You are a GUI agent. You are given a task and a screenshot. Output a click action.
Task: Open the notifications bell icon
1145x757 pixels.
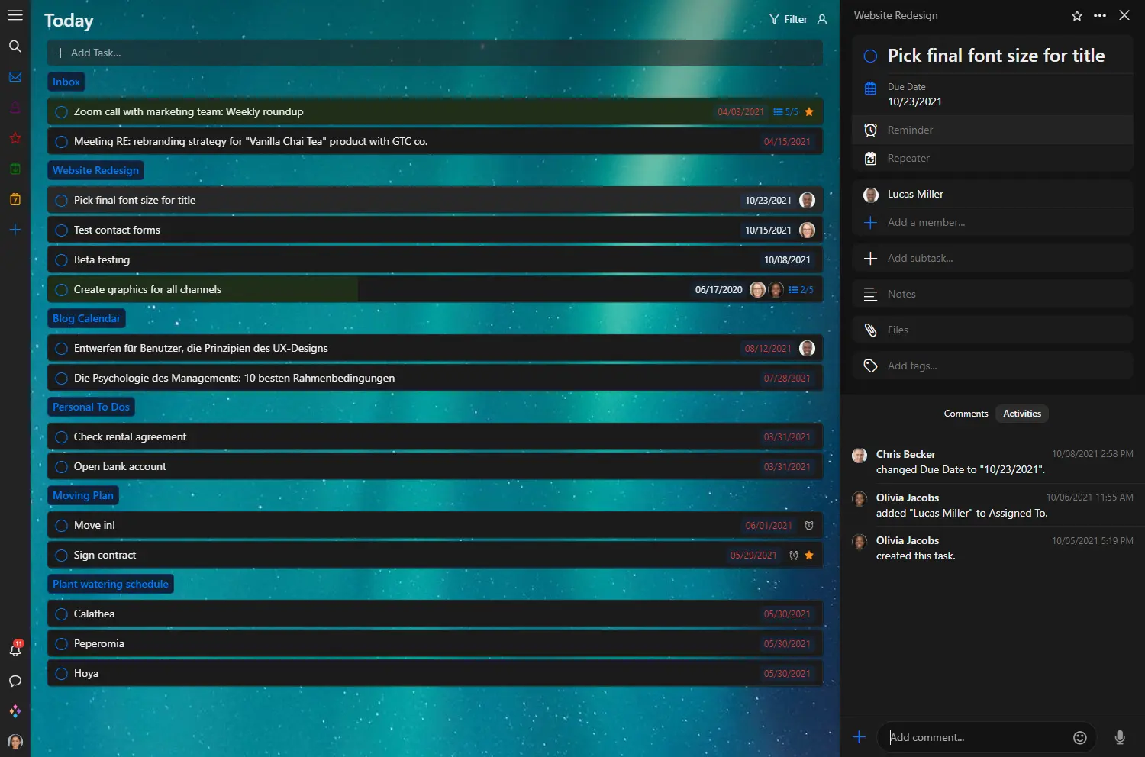click(15, 649)
